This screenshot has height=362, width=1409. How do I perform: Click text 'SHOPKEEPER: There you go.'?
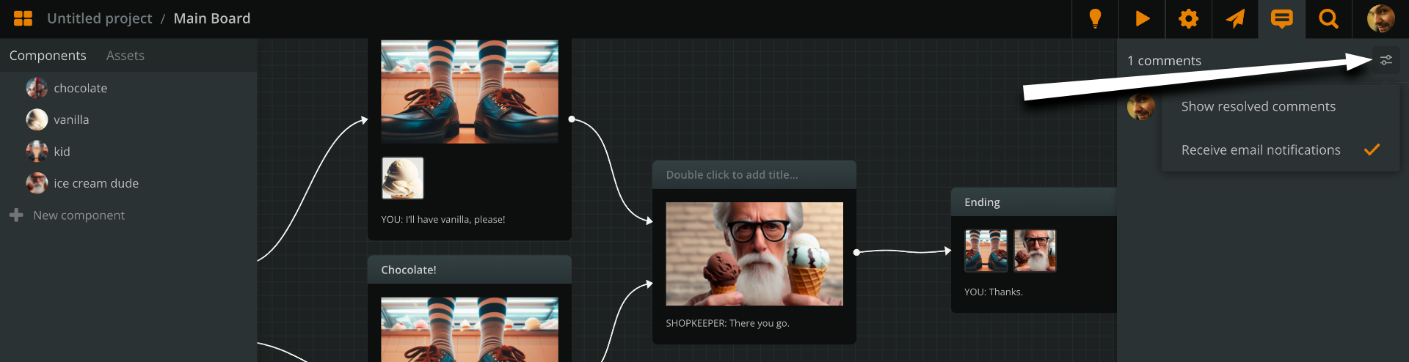click(x=728, y=323)
